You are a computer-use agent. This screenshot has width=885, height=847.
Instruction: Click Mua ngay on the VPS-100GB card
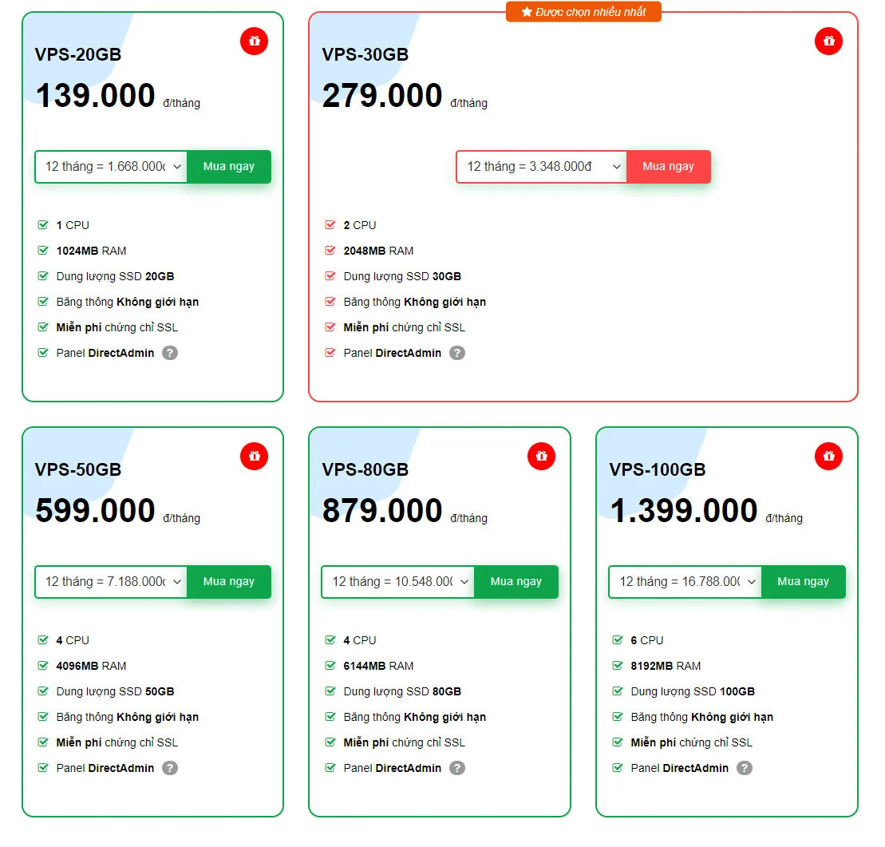point(804,582)
